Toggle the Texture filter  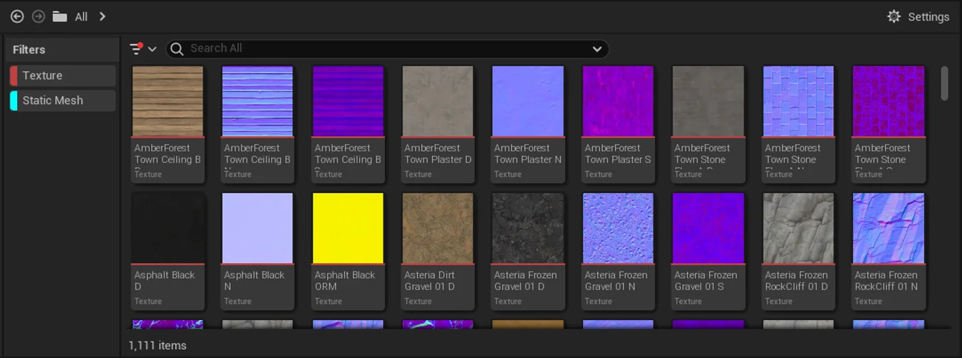(x=63, y=76)
